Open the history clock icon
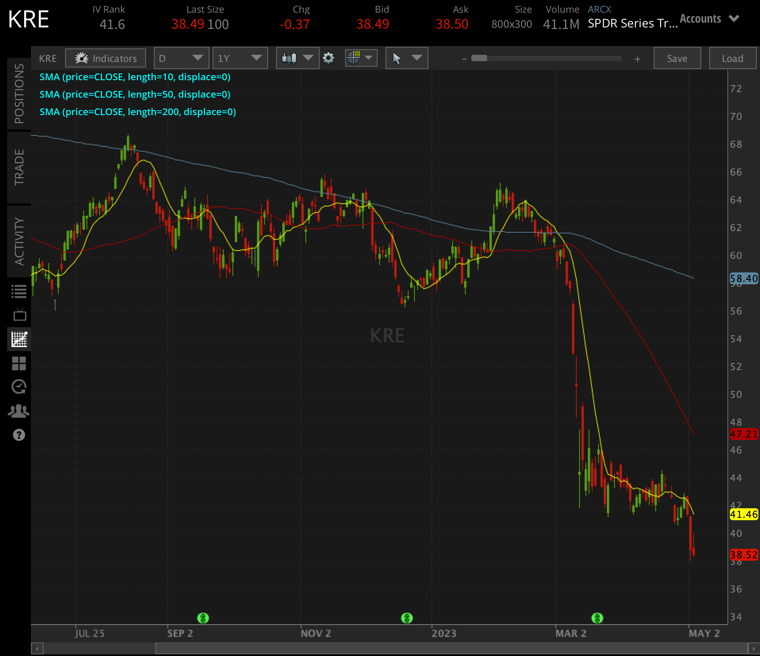The width and height of the screenshot is (760, 656). pos(19,387)
